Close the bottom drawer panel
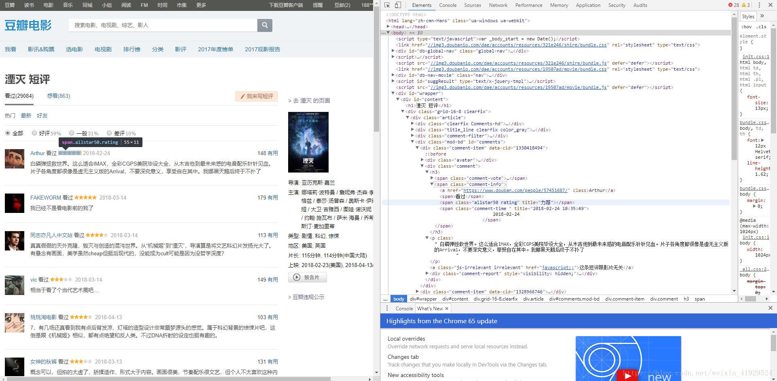777x381 pixels. tap(771, 308)
